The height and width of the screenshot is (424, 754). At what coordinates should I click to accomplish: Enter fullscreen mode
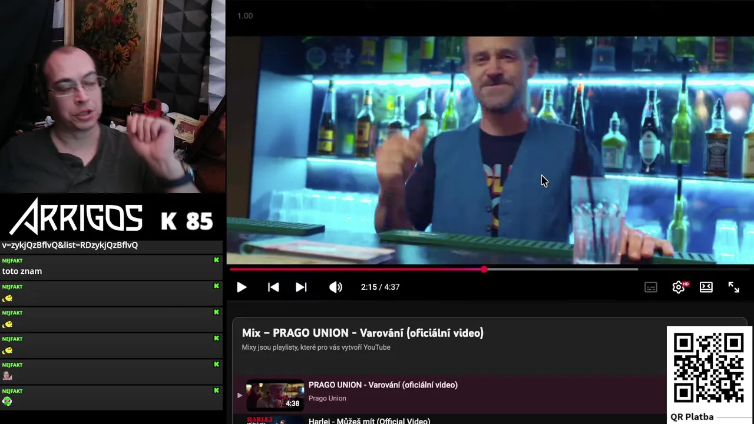(733, 287)
